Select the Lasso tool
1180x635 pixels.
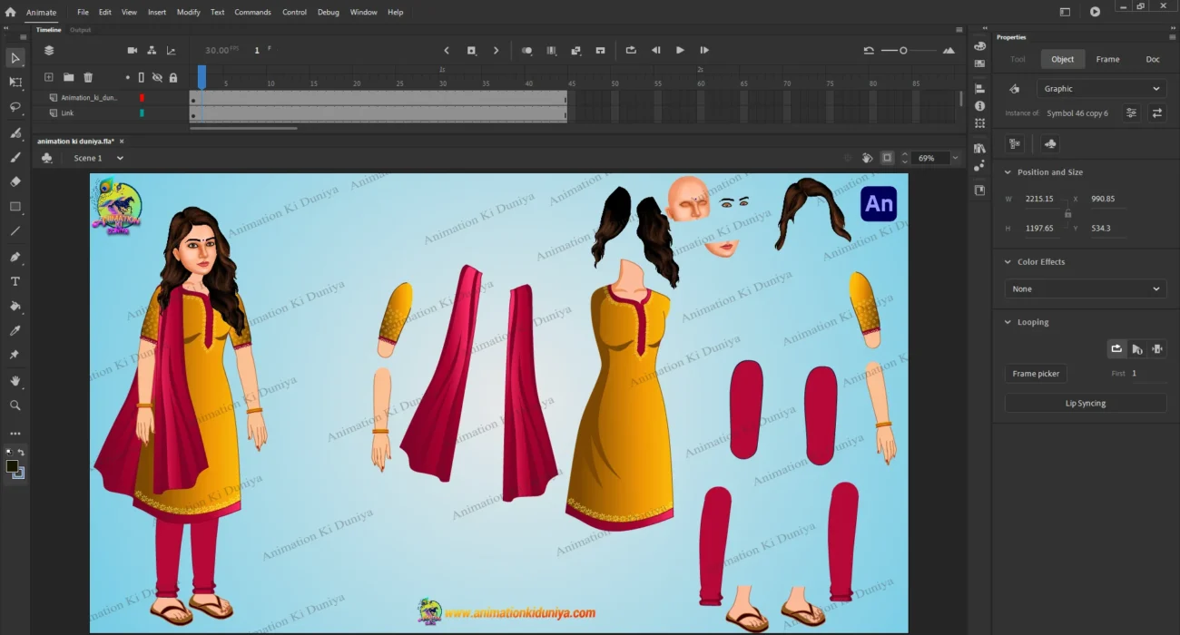tap(15, 107)
